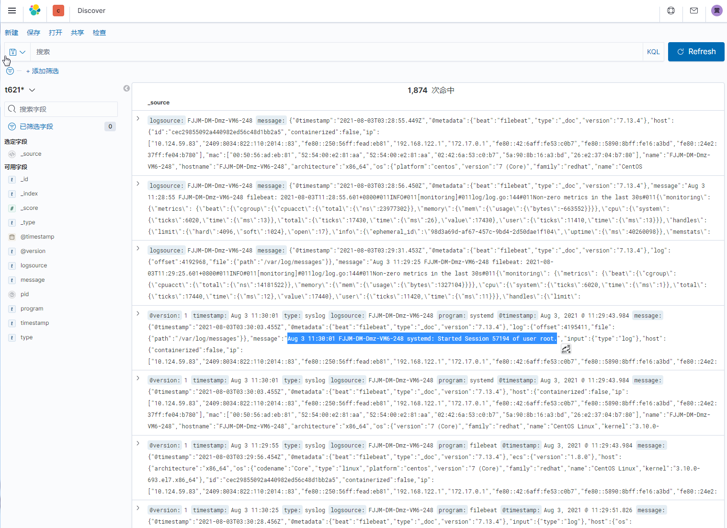Click the 1,874 hits count
727x528 pixels.
coord(417,90)
